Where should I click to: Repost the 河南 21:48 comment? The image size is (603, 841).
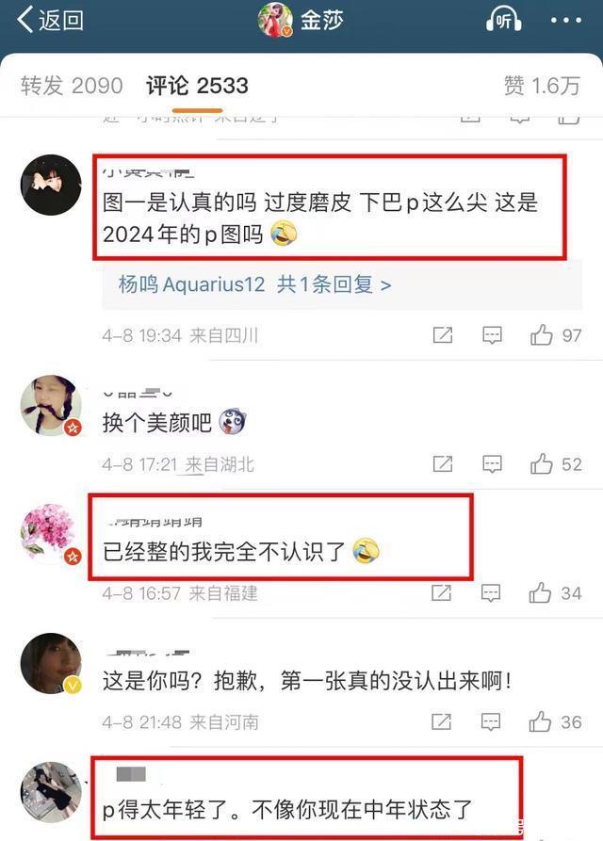click(442, 722)
